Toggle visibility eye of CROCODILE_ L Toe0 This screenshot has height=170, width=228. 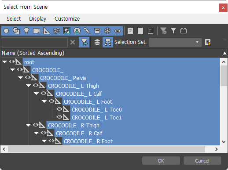(59, 109)
